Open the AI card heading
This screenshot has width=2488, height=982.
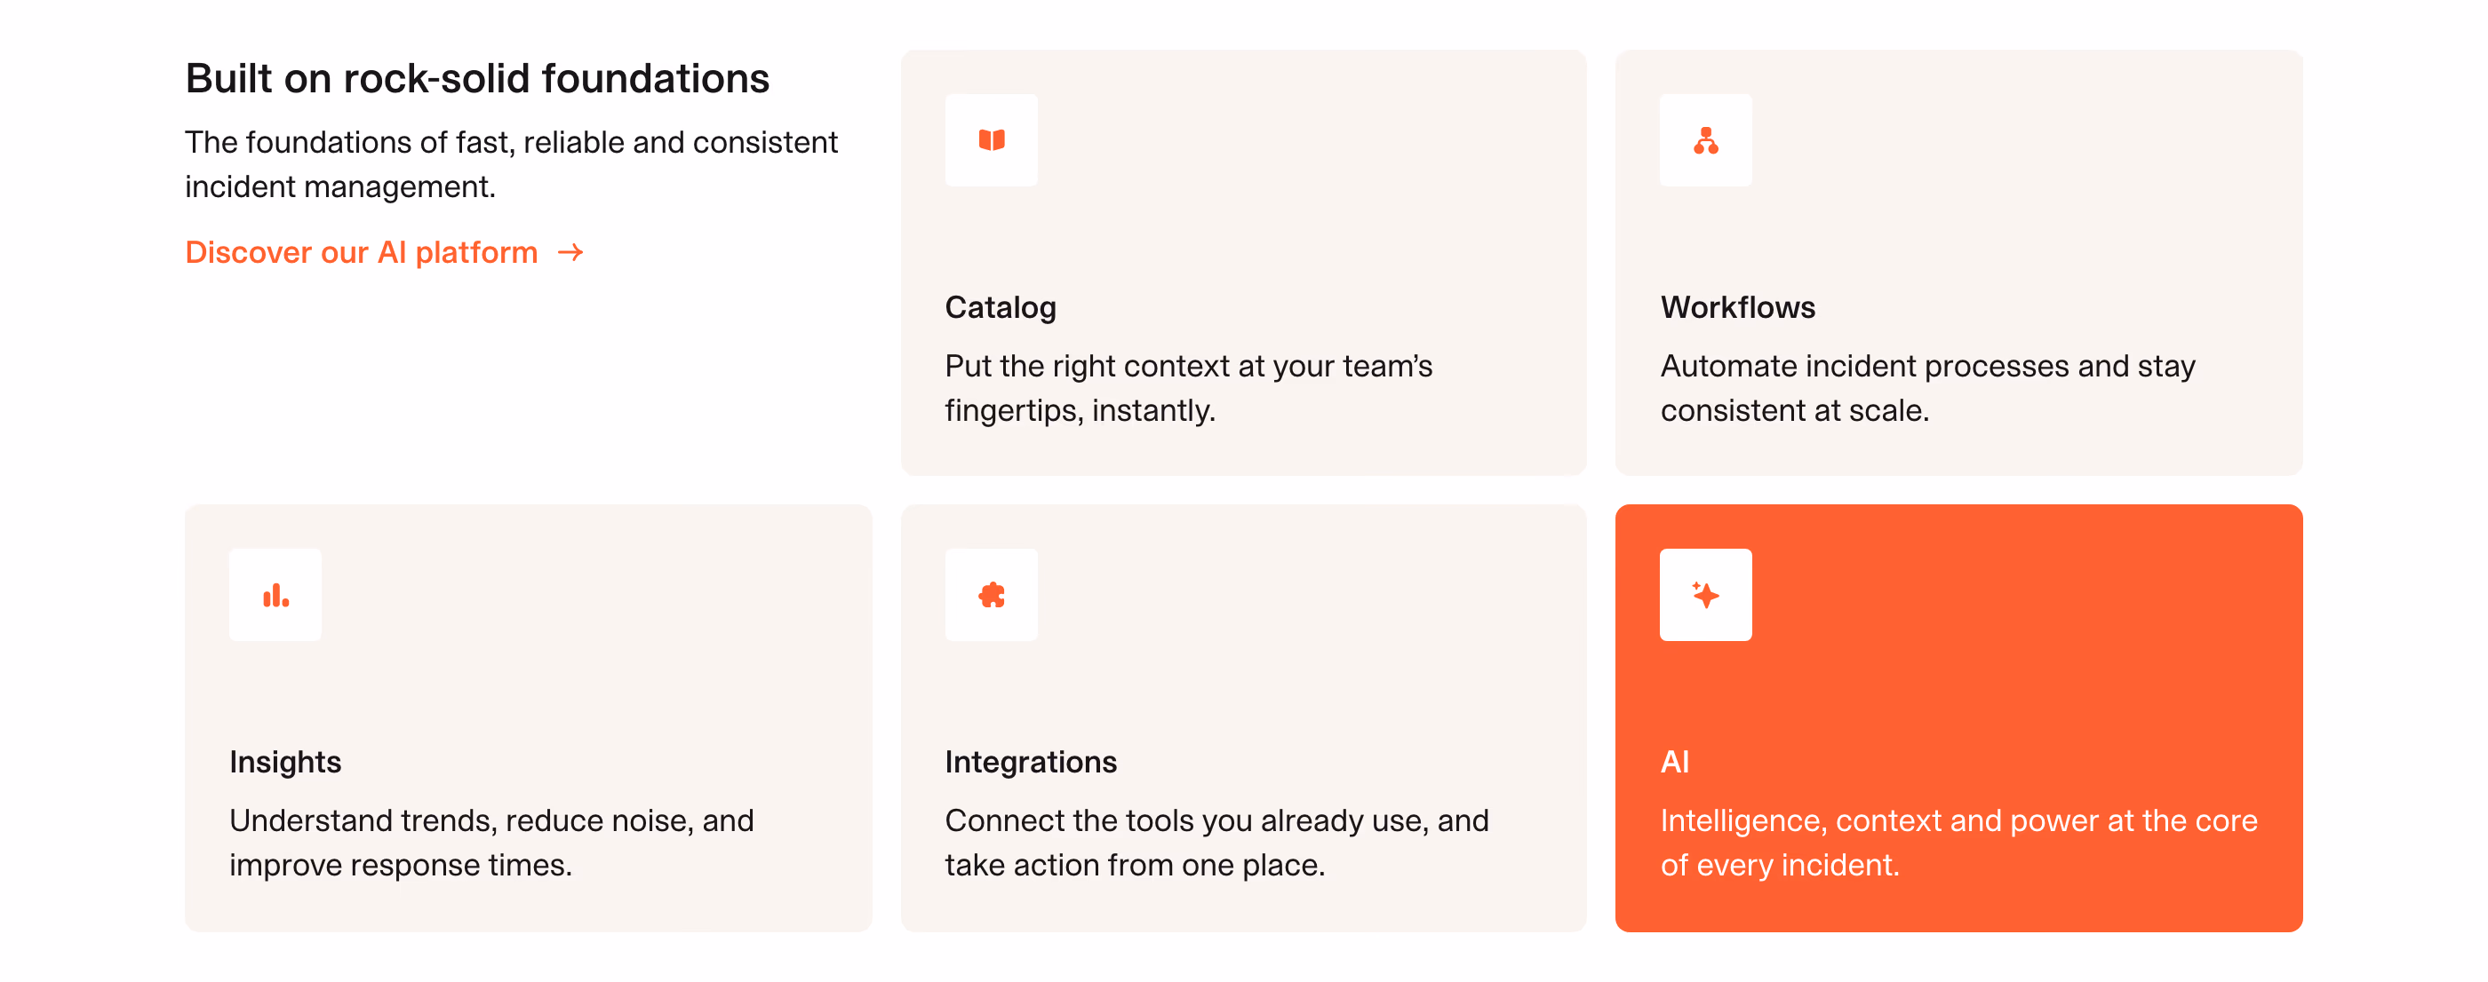click(x=1675, y=762)
